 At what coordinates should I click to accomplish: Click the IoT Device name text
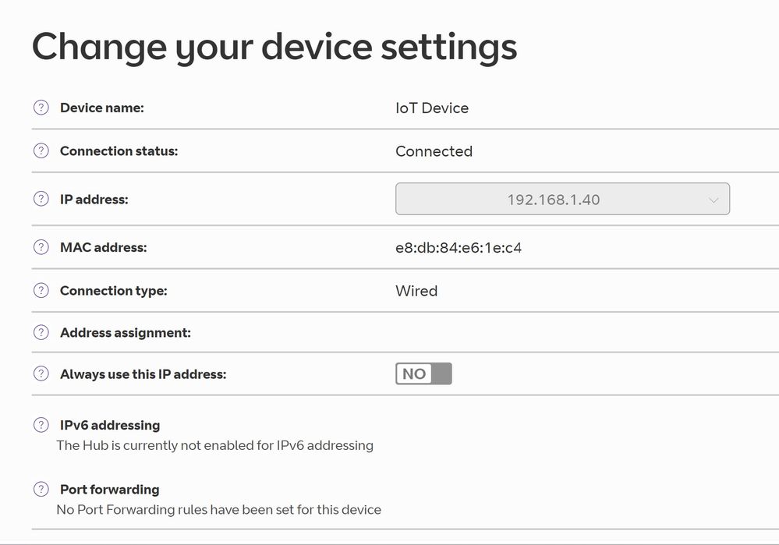(432, 108)
